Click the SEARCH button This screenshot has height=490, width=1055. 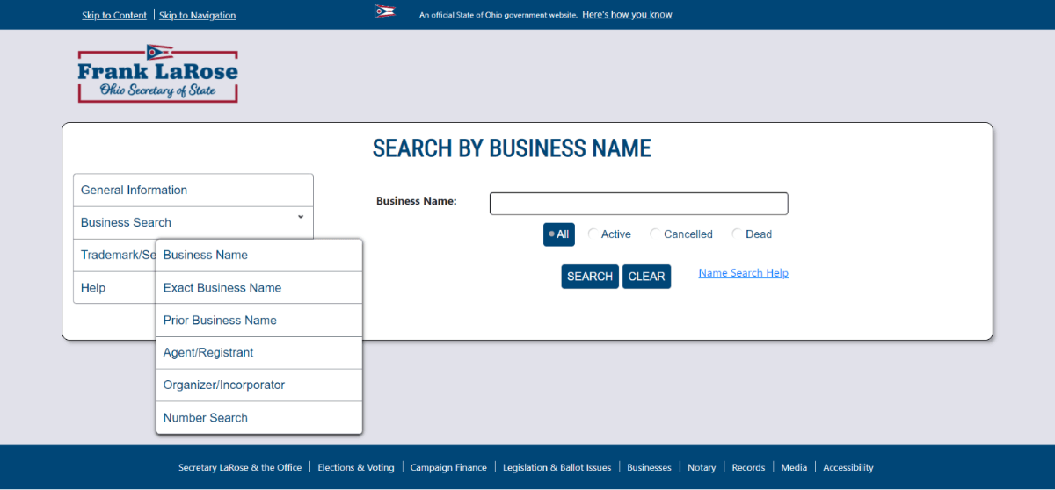coord(590,277)
